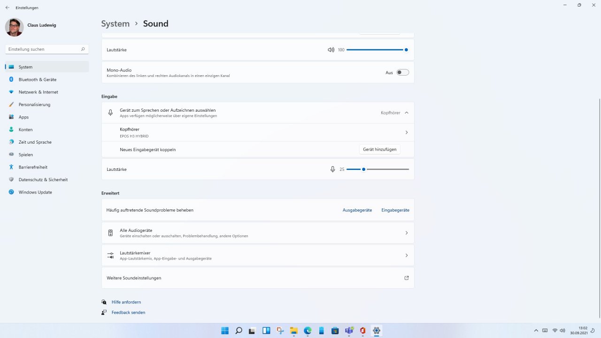Click the external link icon for Weitere Soundeinstellungen
The height and width of the screenshot is (338, 601).
pyautogui.click(x=407, y=278)
